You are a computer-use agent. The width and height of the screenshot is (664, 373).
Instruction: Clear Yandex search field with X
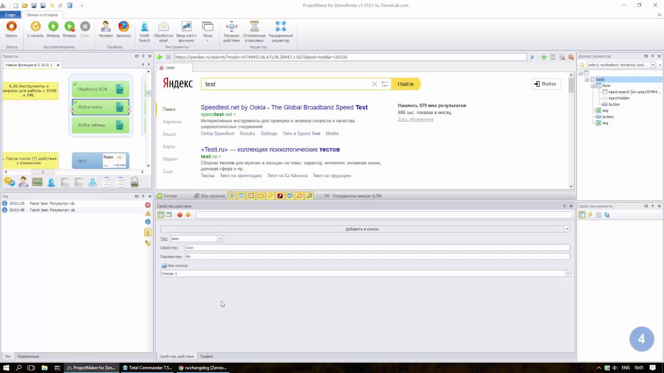(x=374, y=84)
